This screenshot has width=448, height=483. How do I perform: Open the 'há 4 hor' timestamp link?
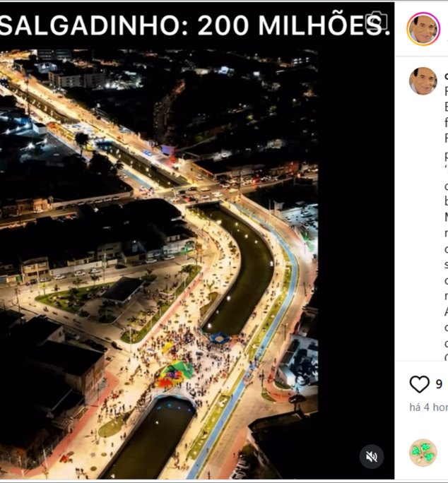[x=429, y=407]
